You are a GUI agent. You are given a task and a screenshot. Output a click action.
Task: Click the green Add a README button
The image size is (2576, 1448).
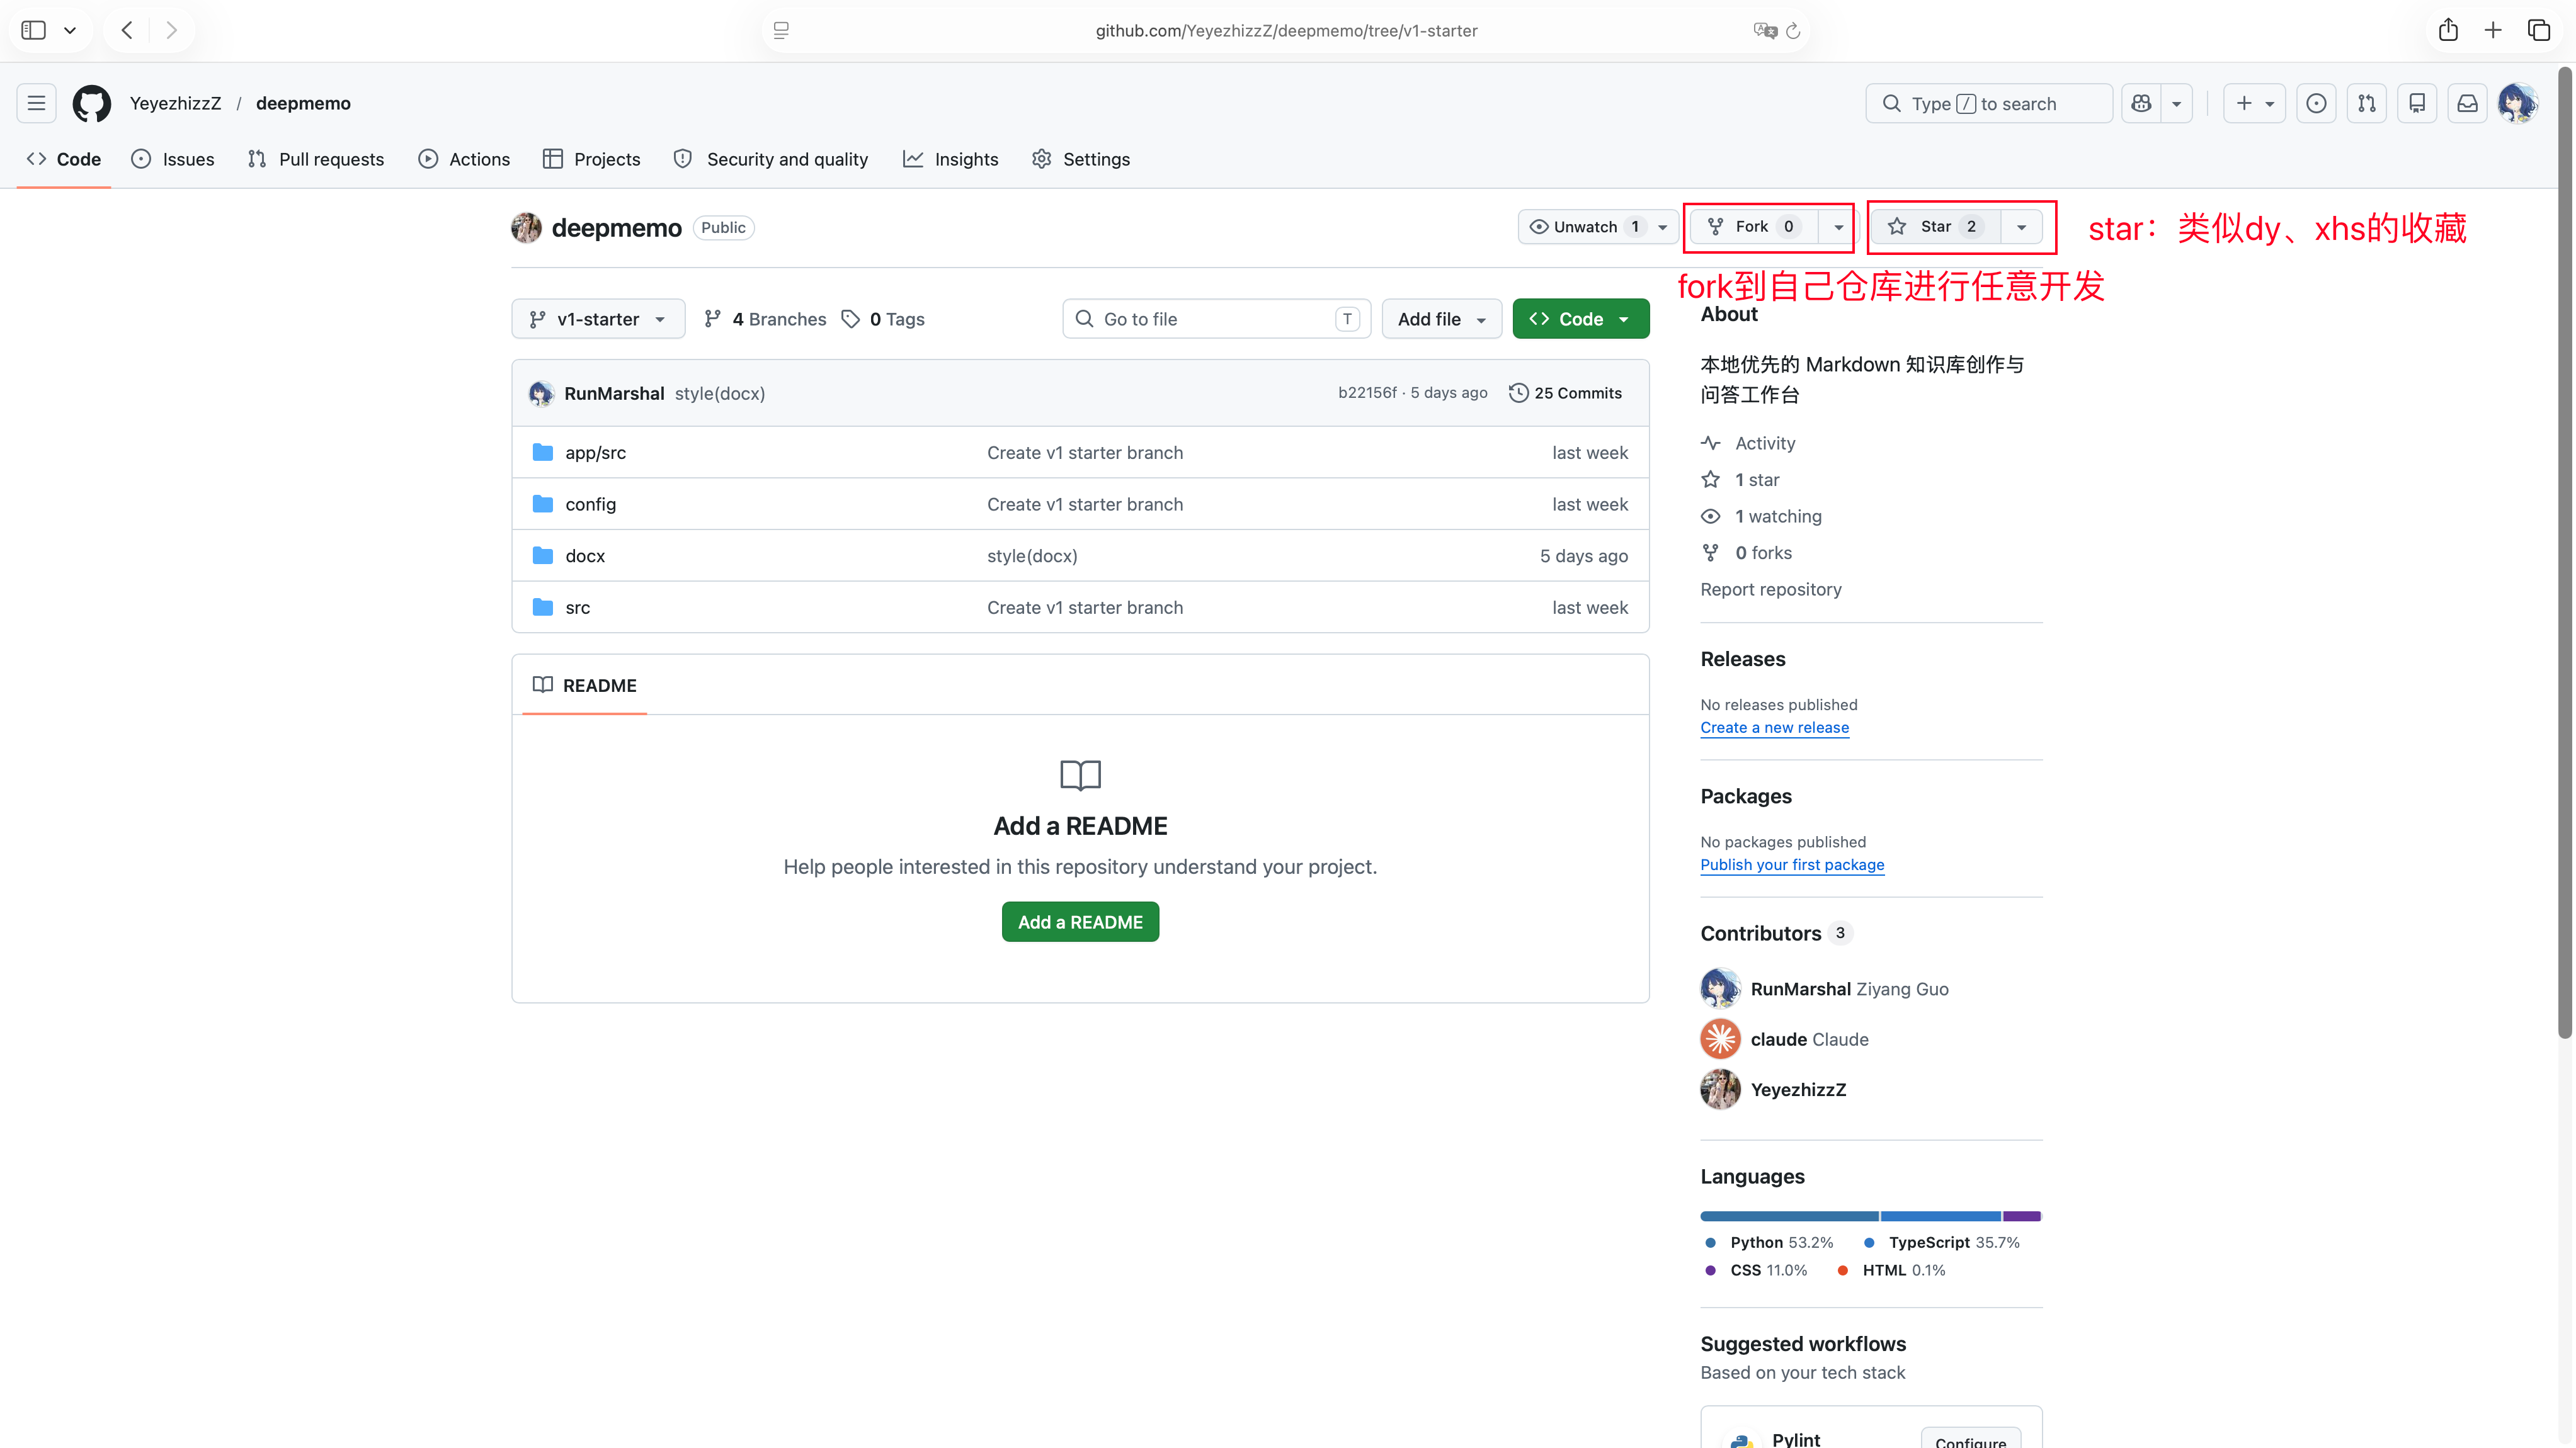pyautogui.click(x=1080, y=921)
